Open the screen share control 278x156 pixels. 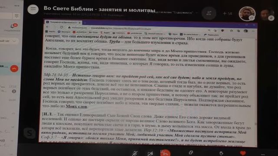191,153
